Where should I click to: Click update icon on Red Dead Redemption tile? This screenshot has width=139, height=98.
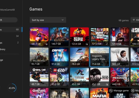tap(87, 44)
